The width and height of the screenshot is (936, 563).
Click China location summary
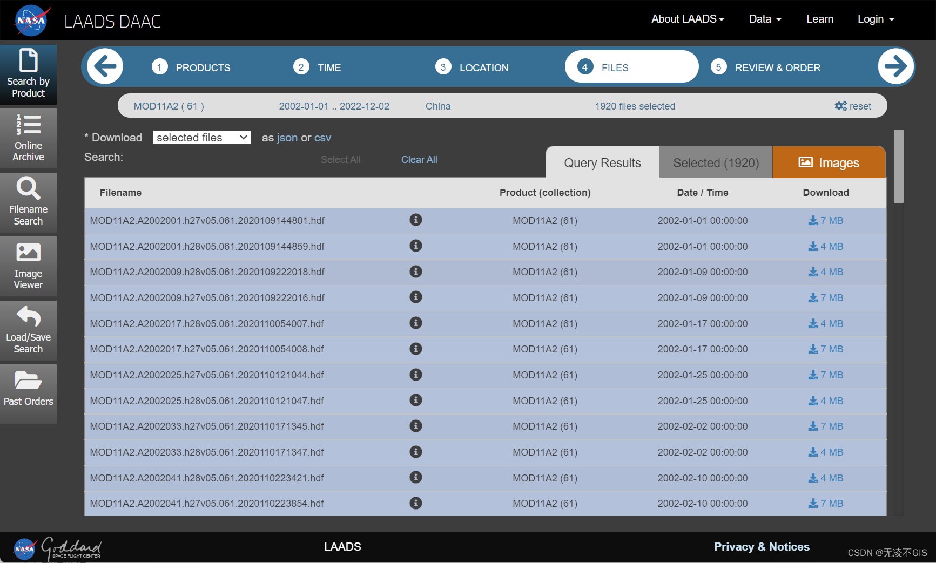[x=438, y=106]
